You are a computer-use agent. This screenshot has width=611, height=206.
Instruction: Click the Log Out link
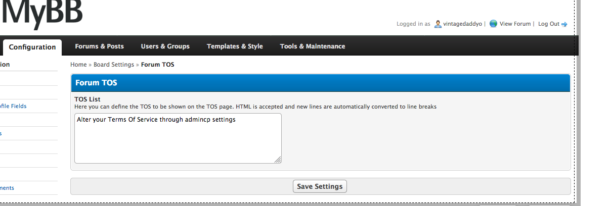[549, 24]
